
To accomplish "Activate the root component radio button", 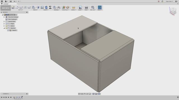I will 16,15.
